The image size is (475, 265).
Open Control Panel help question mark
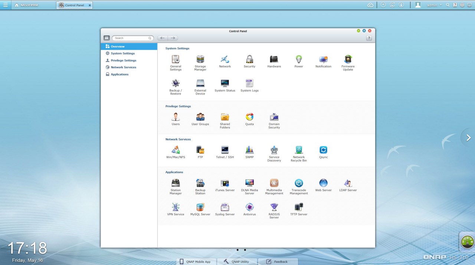tap(369, 38)
